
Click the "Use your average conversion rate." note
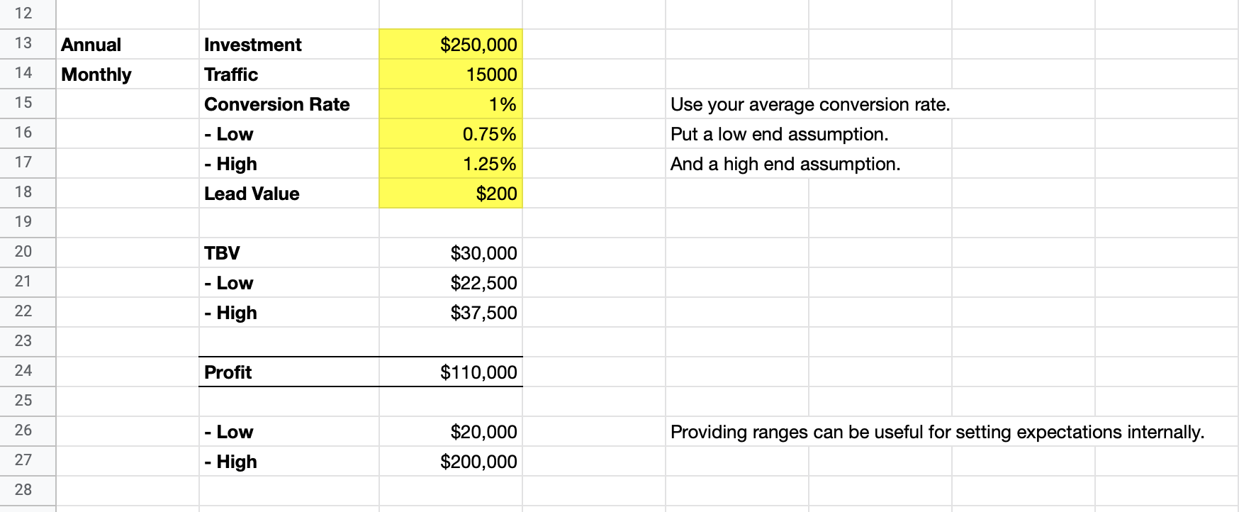(809, 104)
